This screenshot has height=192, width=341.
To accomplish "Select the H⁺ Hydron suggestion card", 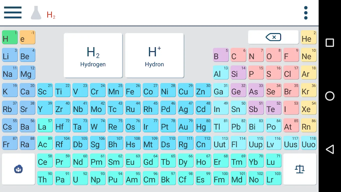I will tap(155, 55).
